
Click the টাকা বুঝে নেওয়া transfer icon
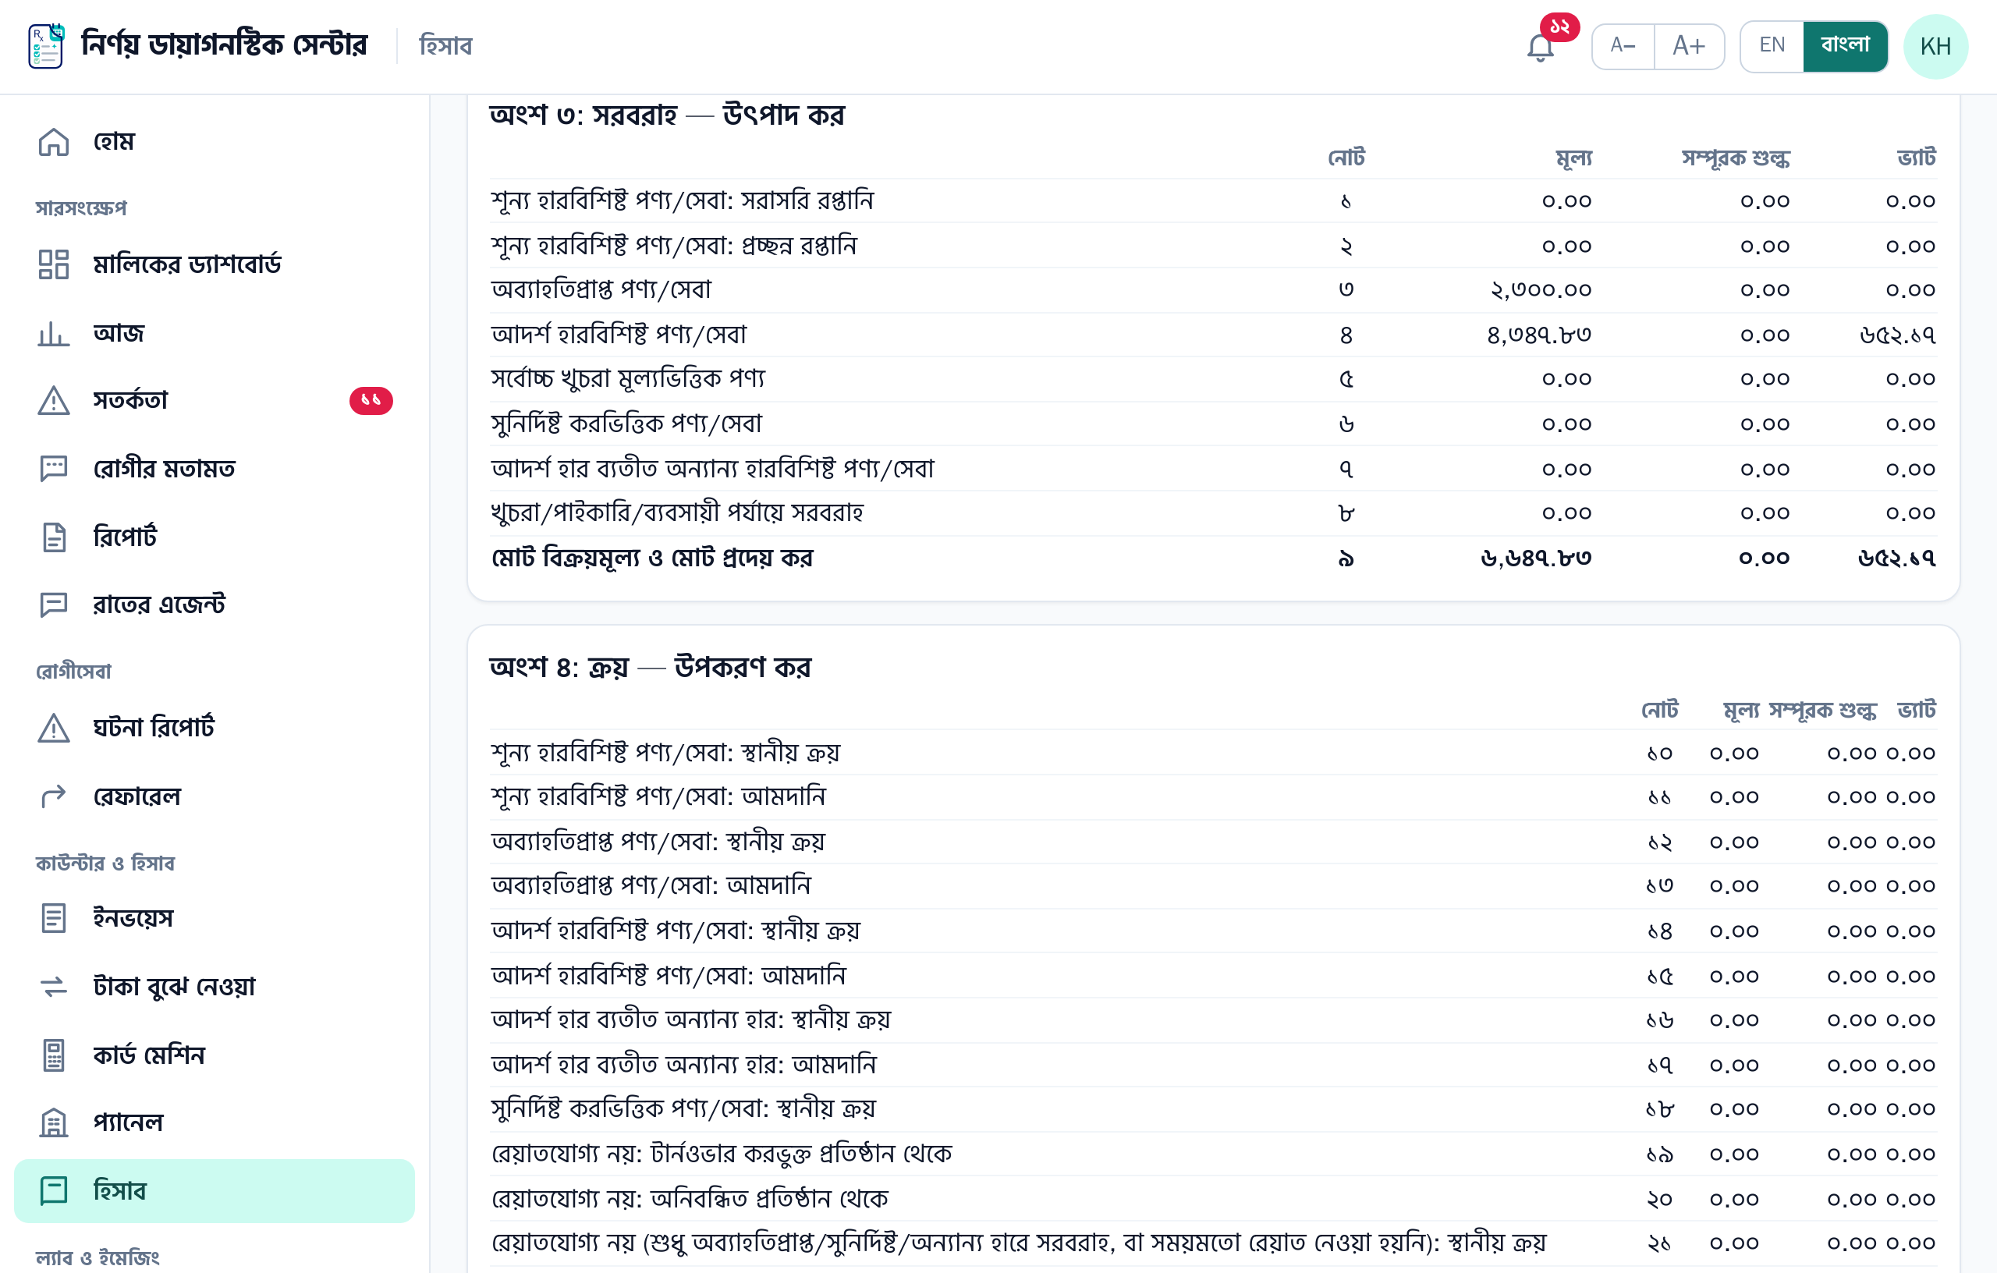pyautogui.click(x=54, y=986)
